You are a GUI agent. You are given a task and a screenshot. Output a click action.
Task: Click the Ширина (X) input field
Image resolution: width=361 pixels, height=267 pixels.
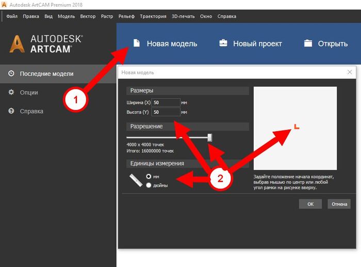[166, 102]
